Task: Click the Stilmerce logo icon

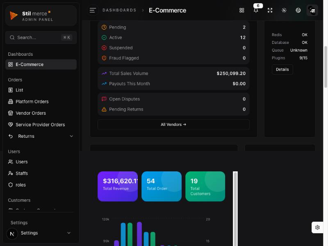Action: (14, 16)
